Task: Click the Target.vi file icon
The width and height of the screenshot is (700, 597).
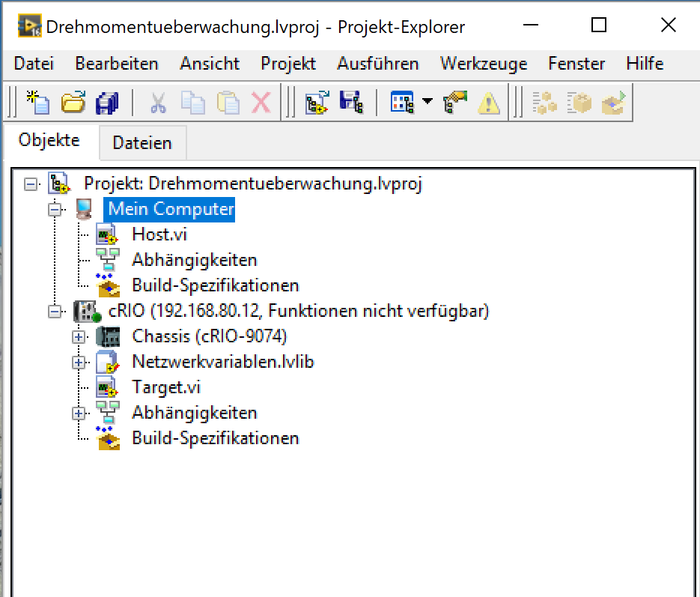Action: tap(107, 387)
